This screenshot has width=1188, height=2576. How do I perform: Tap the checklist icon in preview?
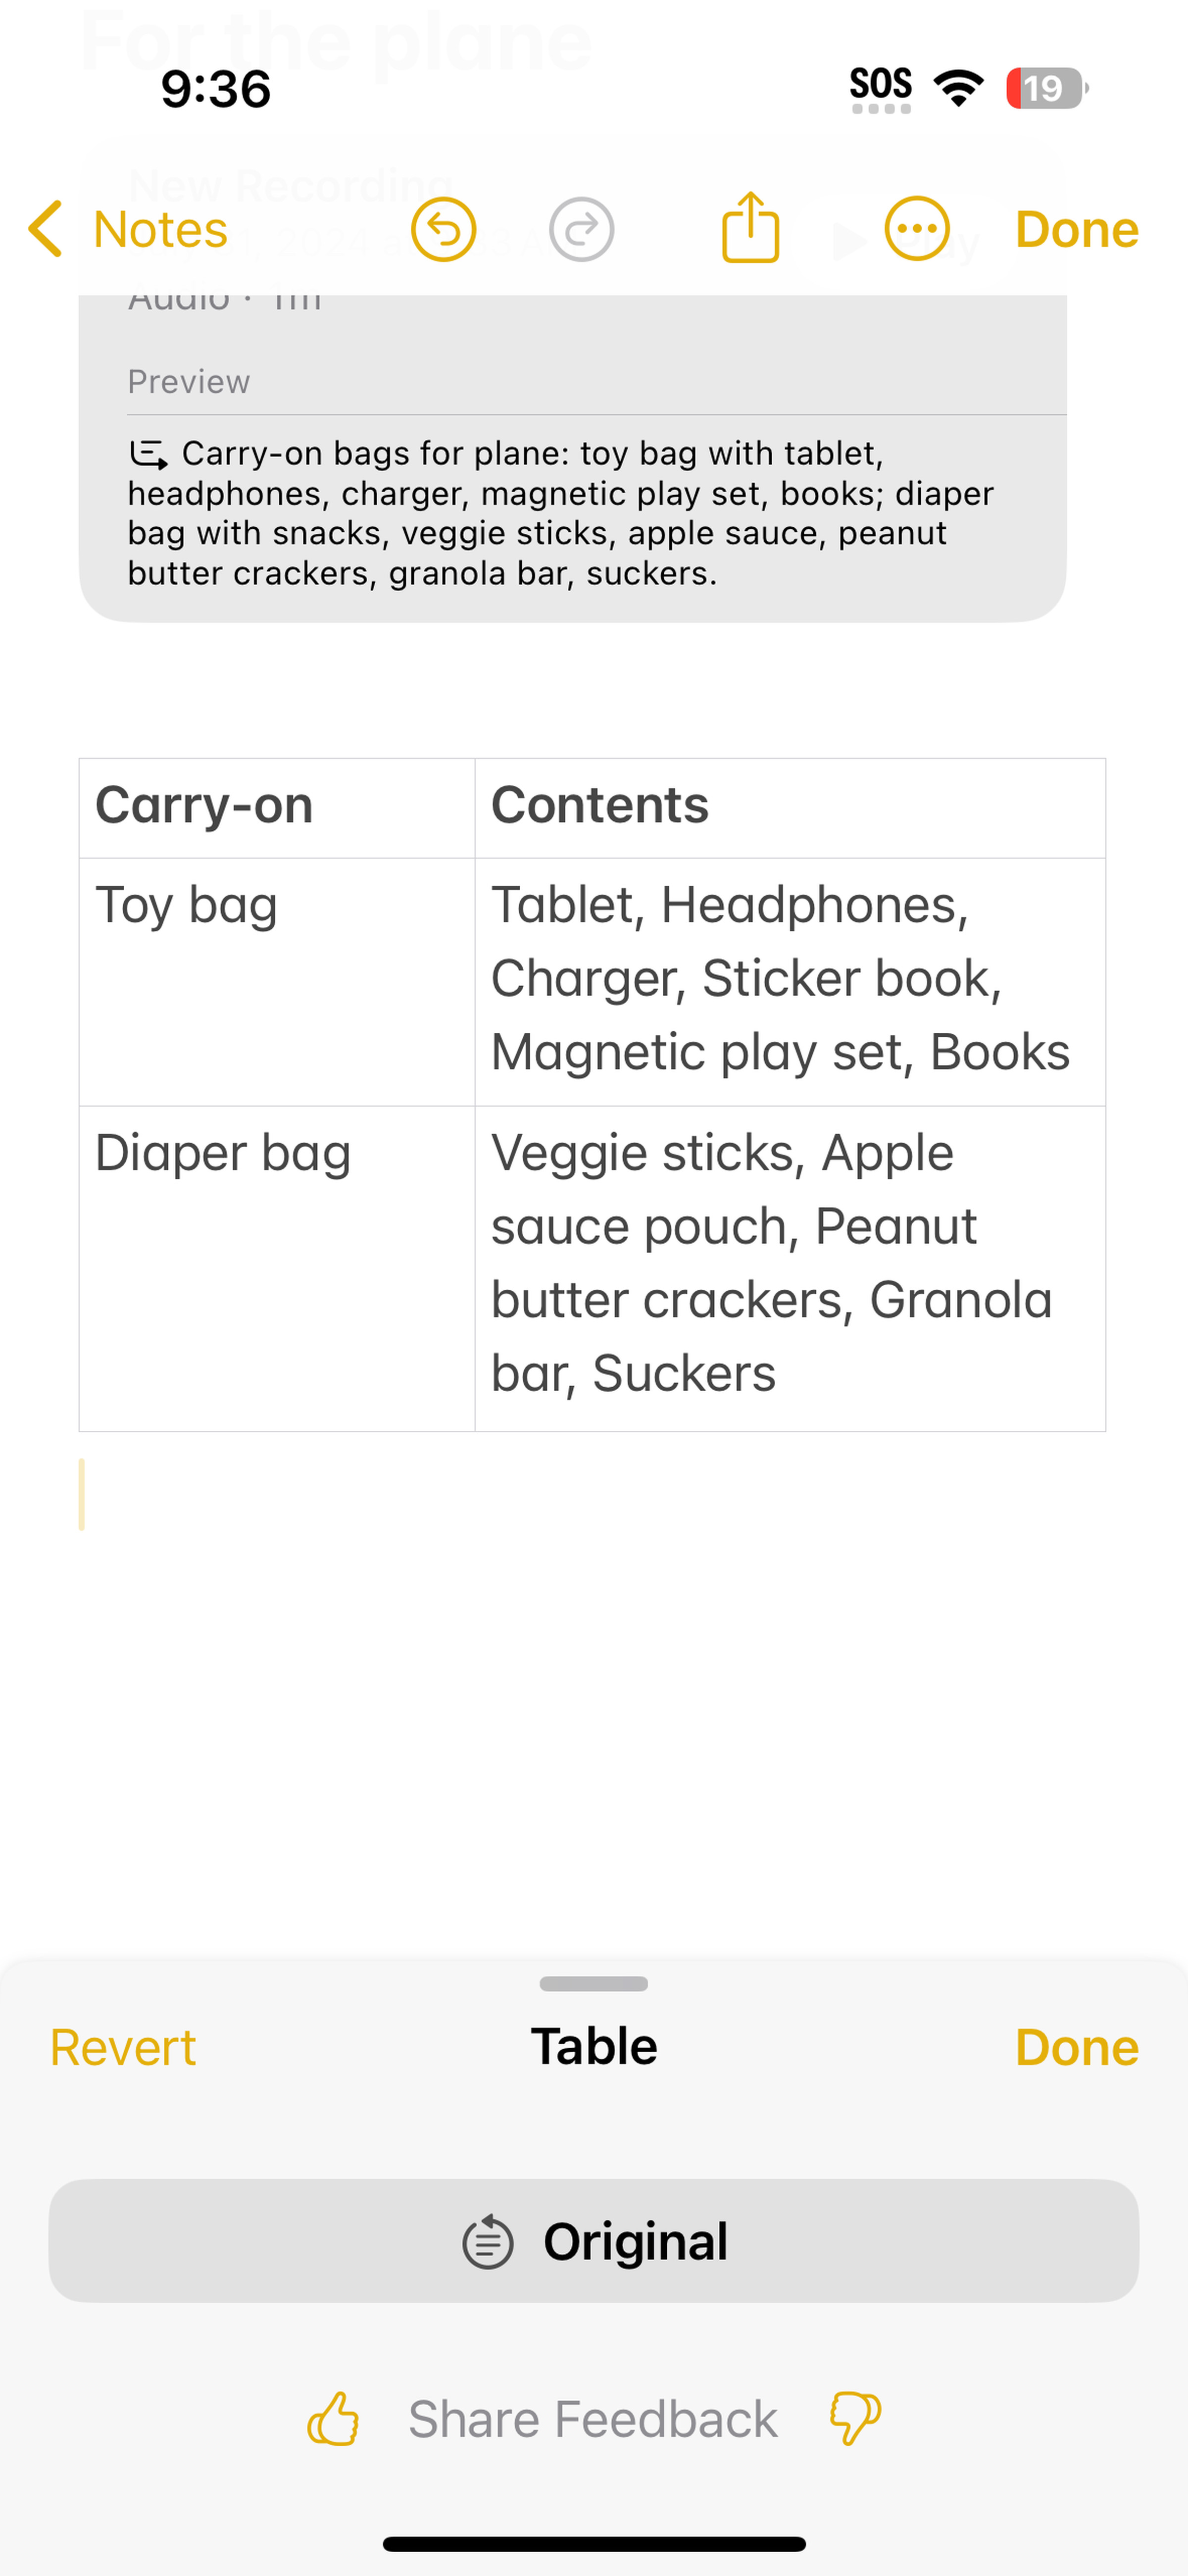click(149, 452)
